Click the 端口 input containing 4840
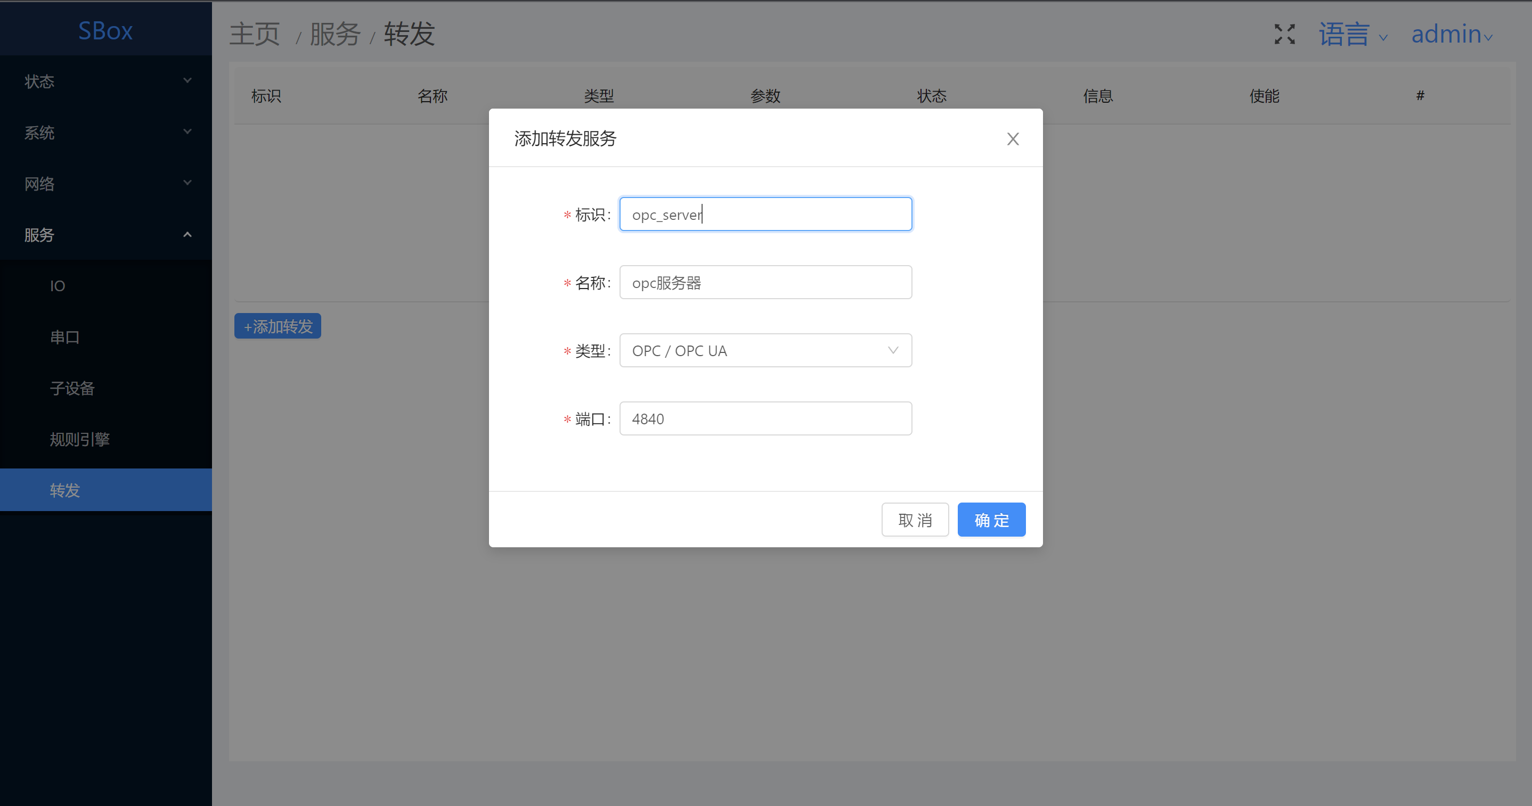This screenshot has width=1532, height=806. point(765,419)
